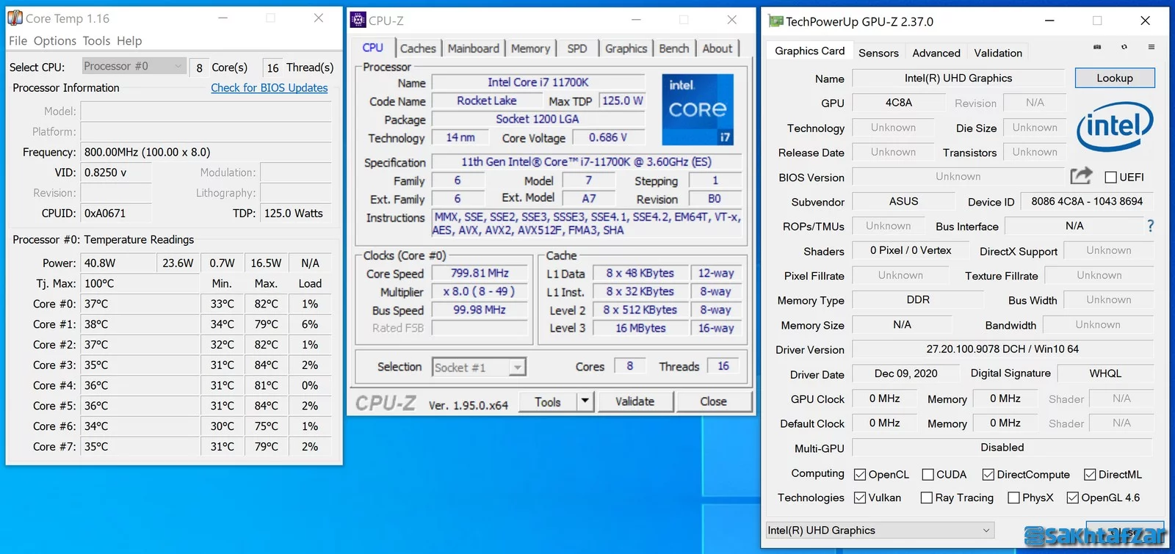
Task: Toggle the Vulkan checkbox
Action: pos(860,497)
